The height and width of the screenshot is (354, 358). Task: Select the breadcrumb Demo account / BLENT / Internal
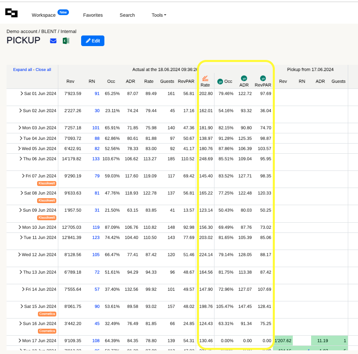point(41,31)
